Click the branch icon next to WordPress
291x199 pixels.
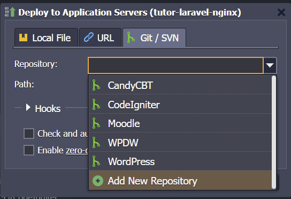(x=96, y=161)
